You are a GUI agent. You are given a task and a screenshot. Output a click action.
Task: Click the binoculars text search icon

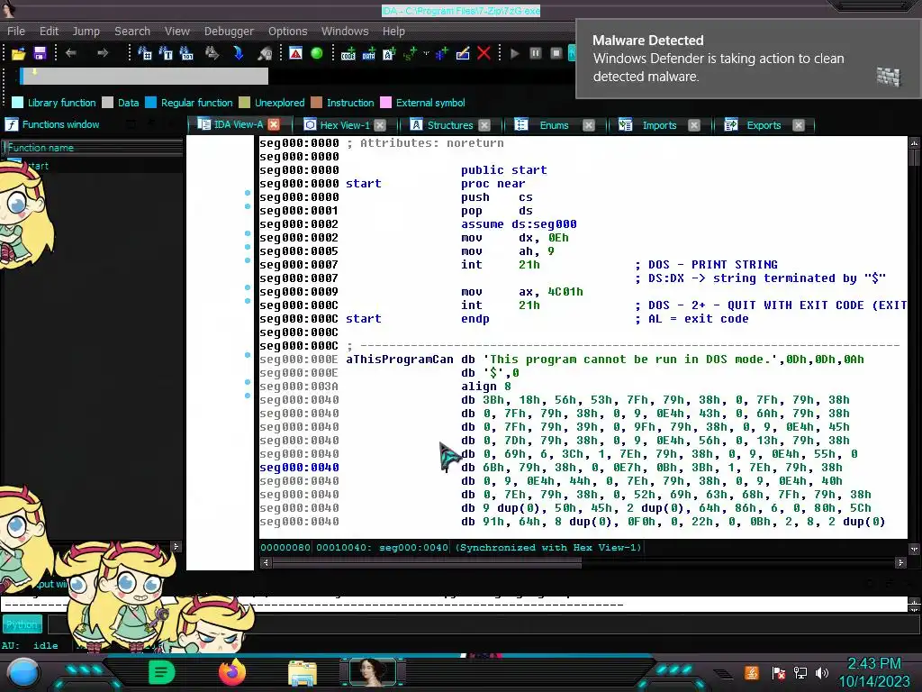click(166, 53)
